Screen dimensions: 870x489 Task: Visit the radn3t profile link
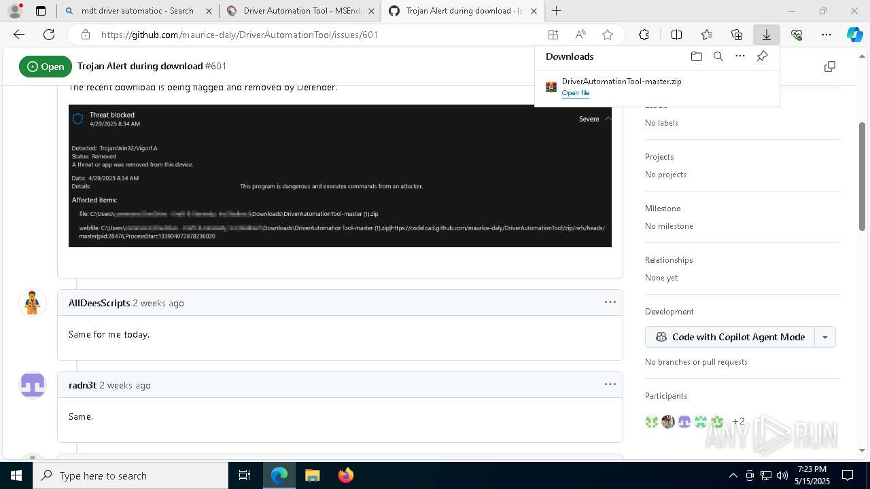pyautogui.click(x=82, y=385)
